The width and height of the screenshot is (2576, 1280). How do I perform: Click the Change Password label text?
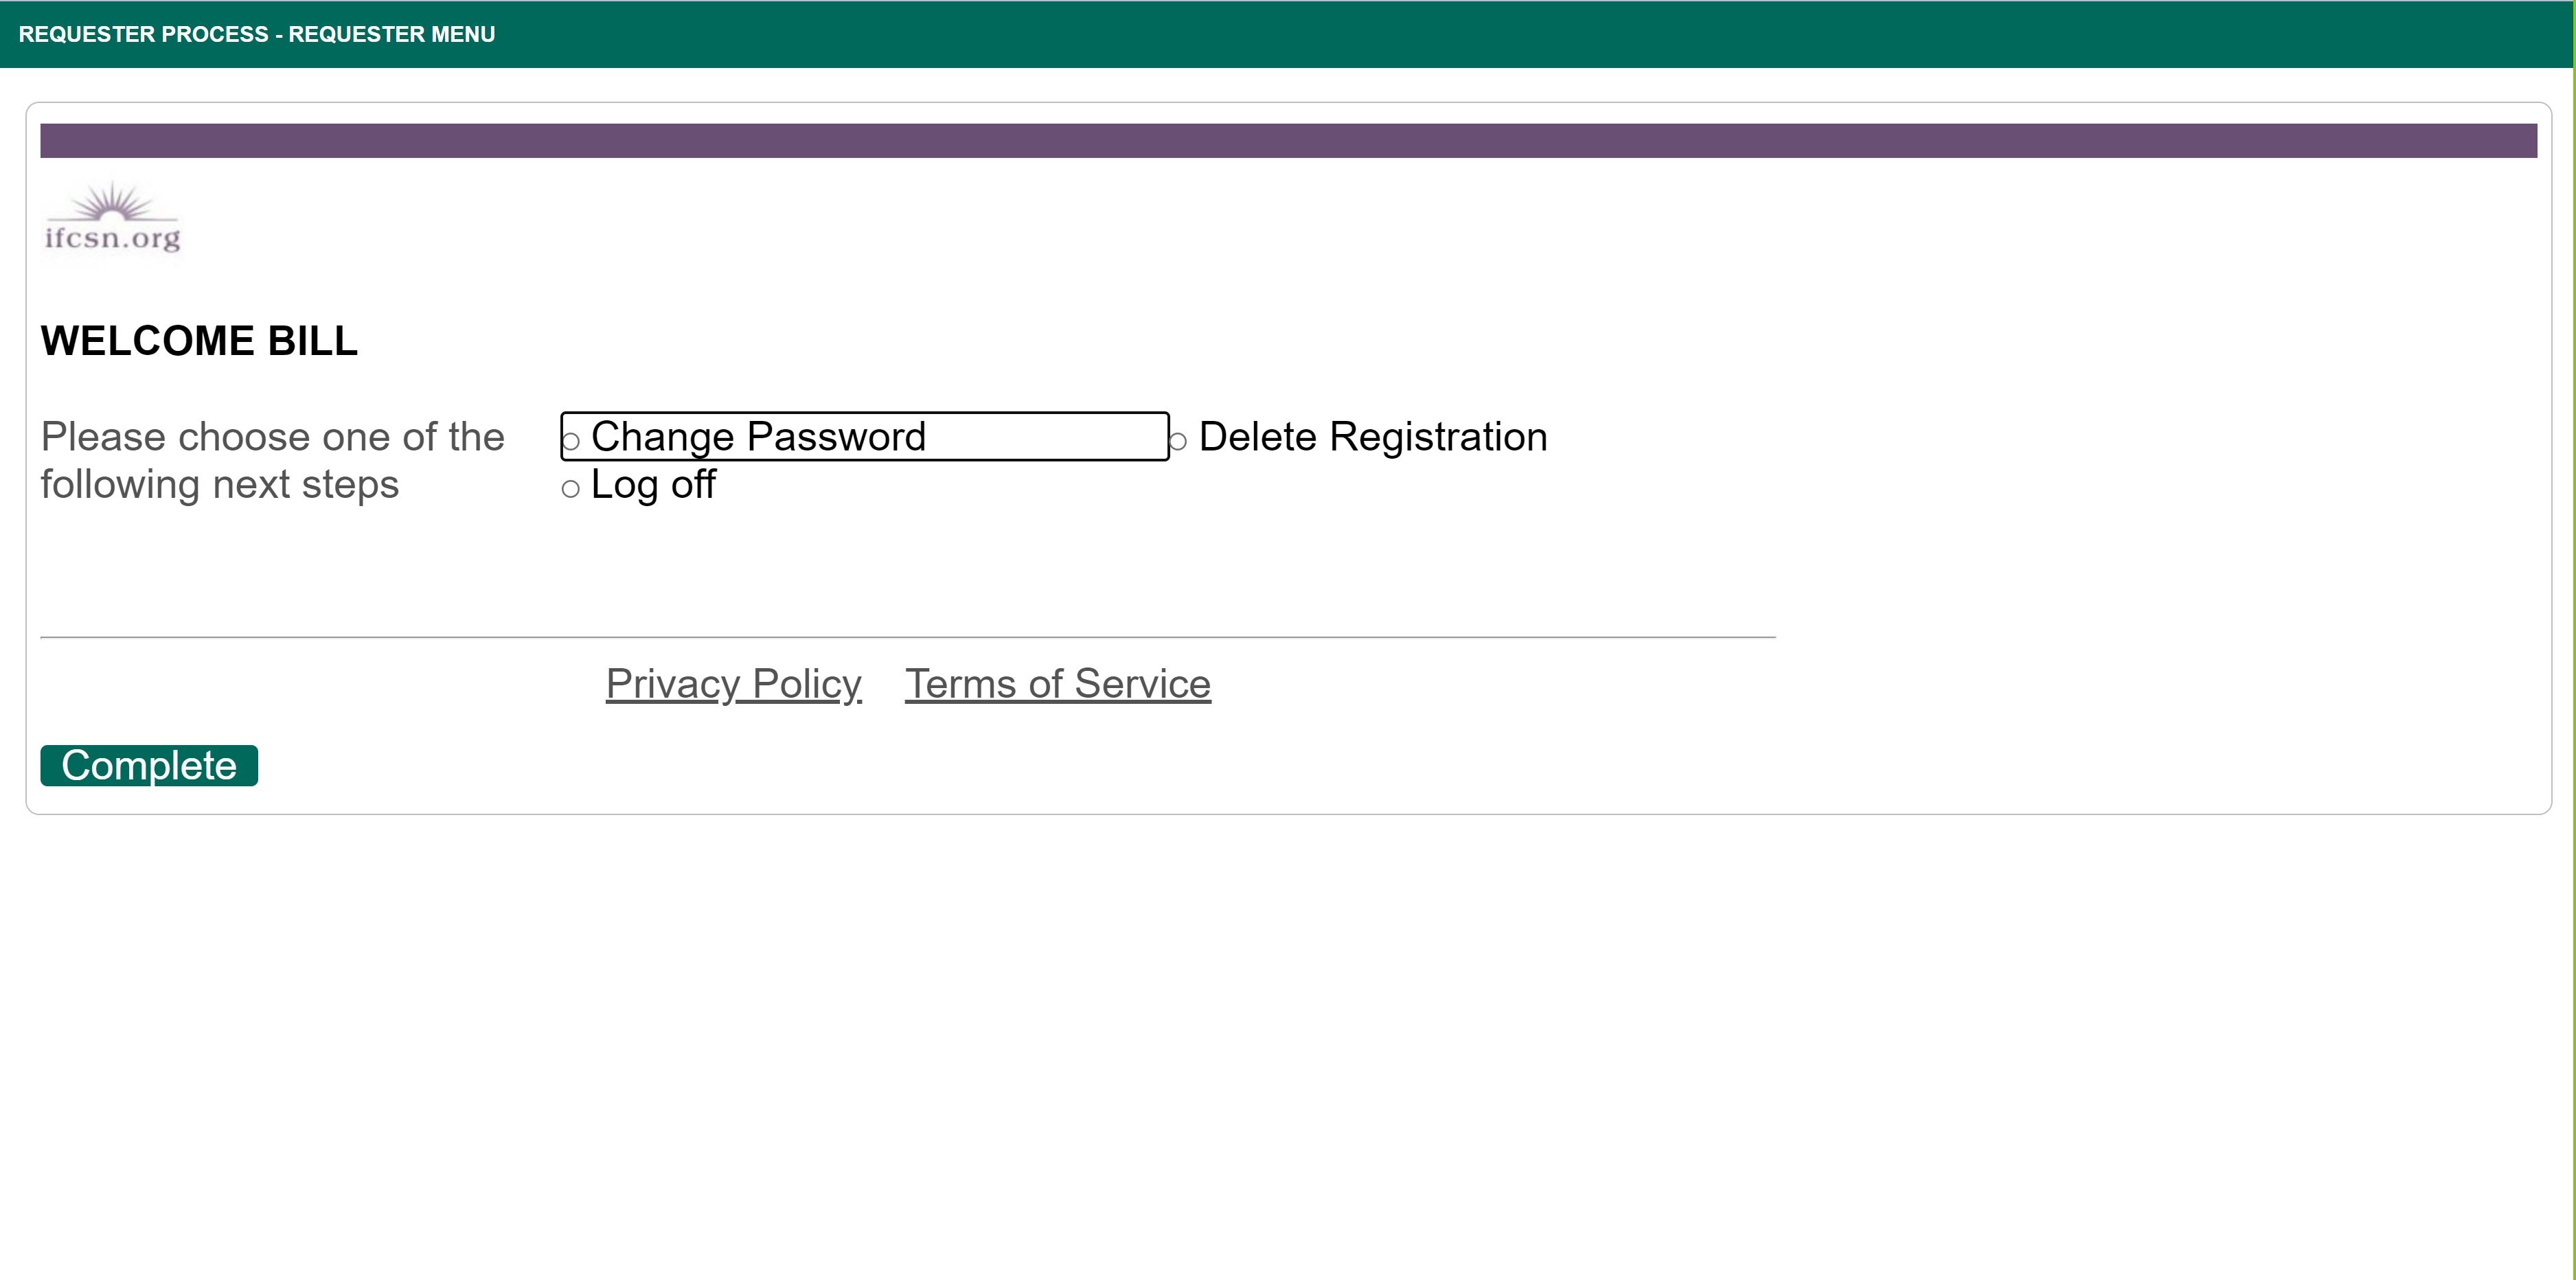(x=758, y=437)
